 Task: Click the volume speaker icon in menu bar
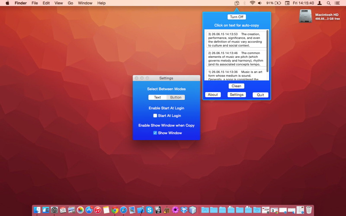[x=260, y=3]
